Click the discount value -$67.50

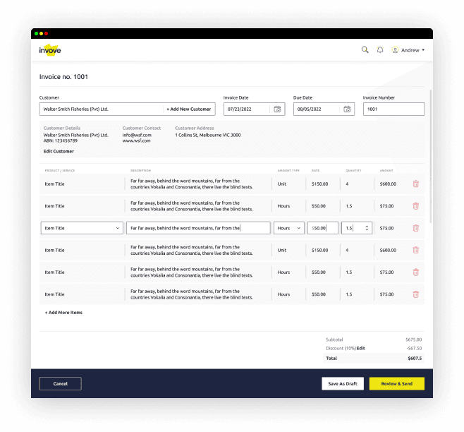pyautogui.click(x=414, y=348)
